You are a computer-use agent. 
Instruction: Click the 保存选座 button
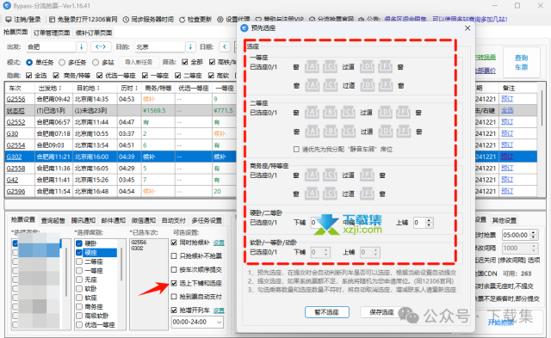pos(382,312)
